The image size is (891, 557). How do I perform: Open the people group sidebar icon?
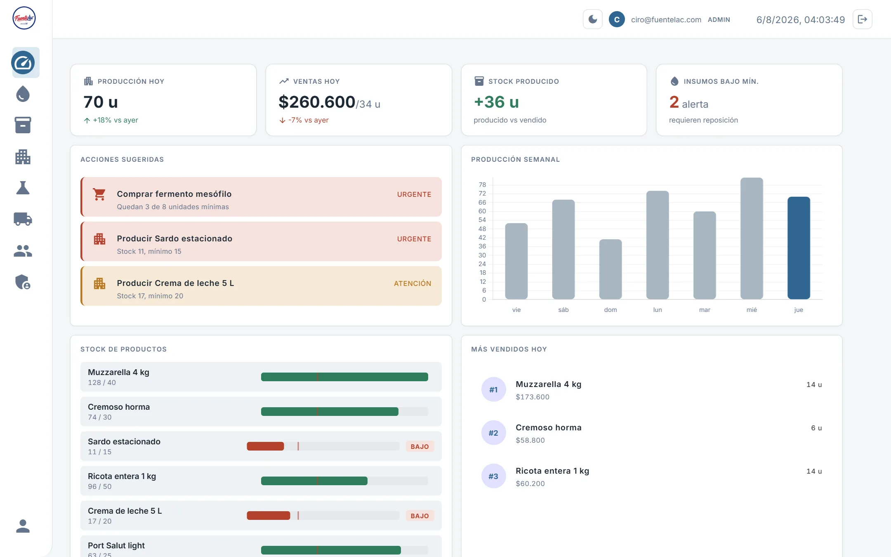coord(23,250)
